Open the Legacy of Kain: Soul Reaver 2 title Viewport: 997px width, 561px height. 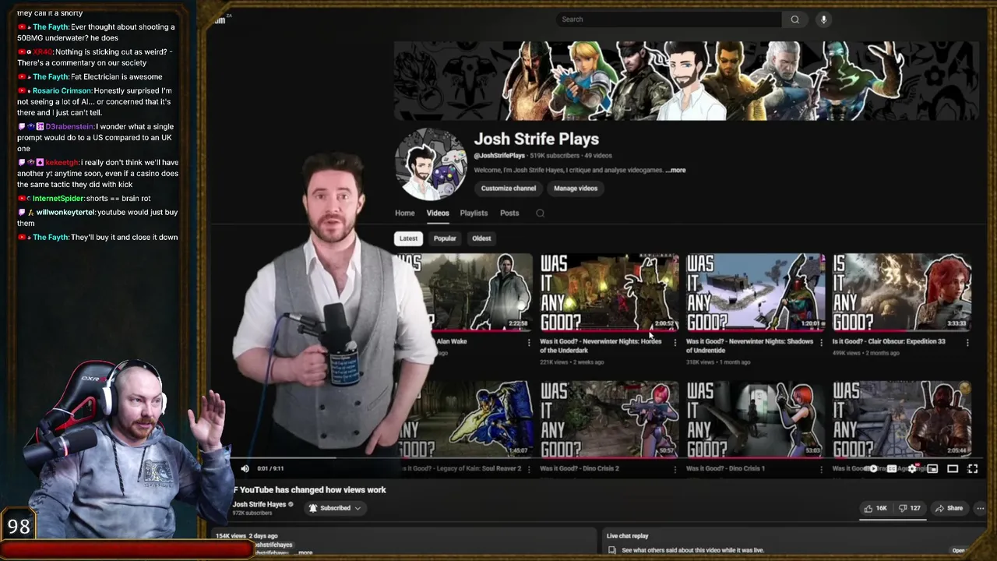tap(463, 469)
